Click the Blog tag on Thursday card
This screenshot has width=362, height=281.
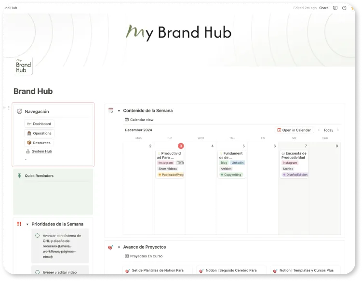point(224,163)
